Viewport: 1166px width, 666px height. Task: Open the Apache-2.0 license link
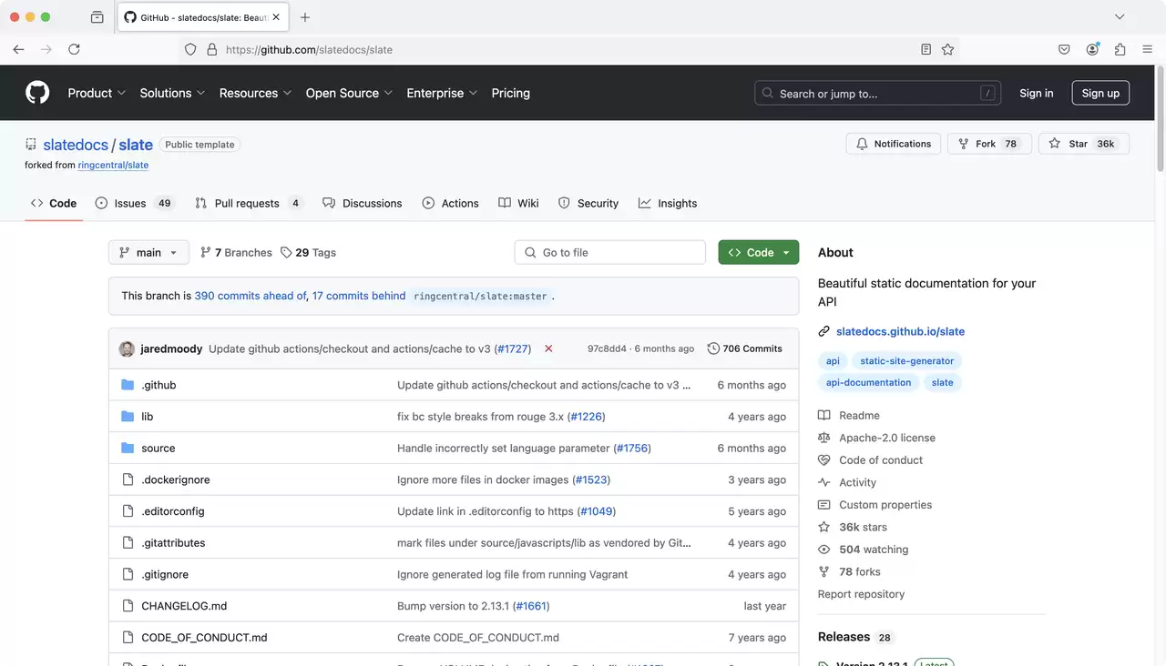pos(886,438)
